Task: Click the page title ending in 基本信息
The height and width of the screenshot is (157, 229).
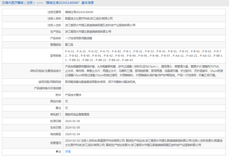Action: point(49,3)
